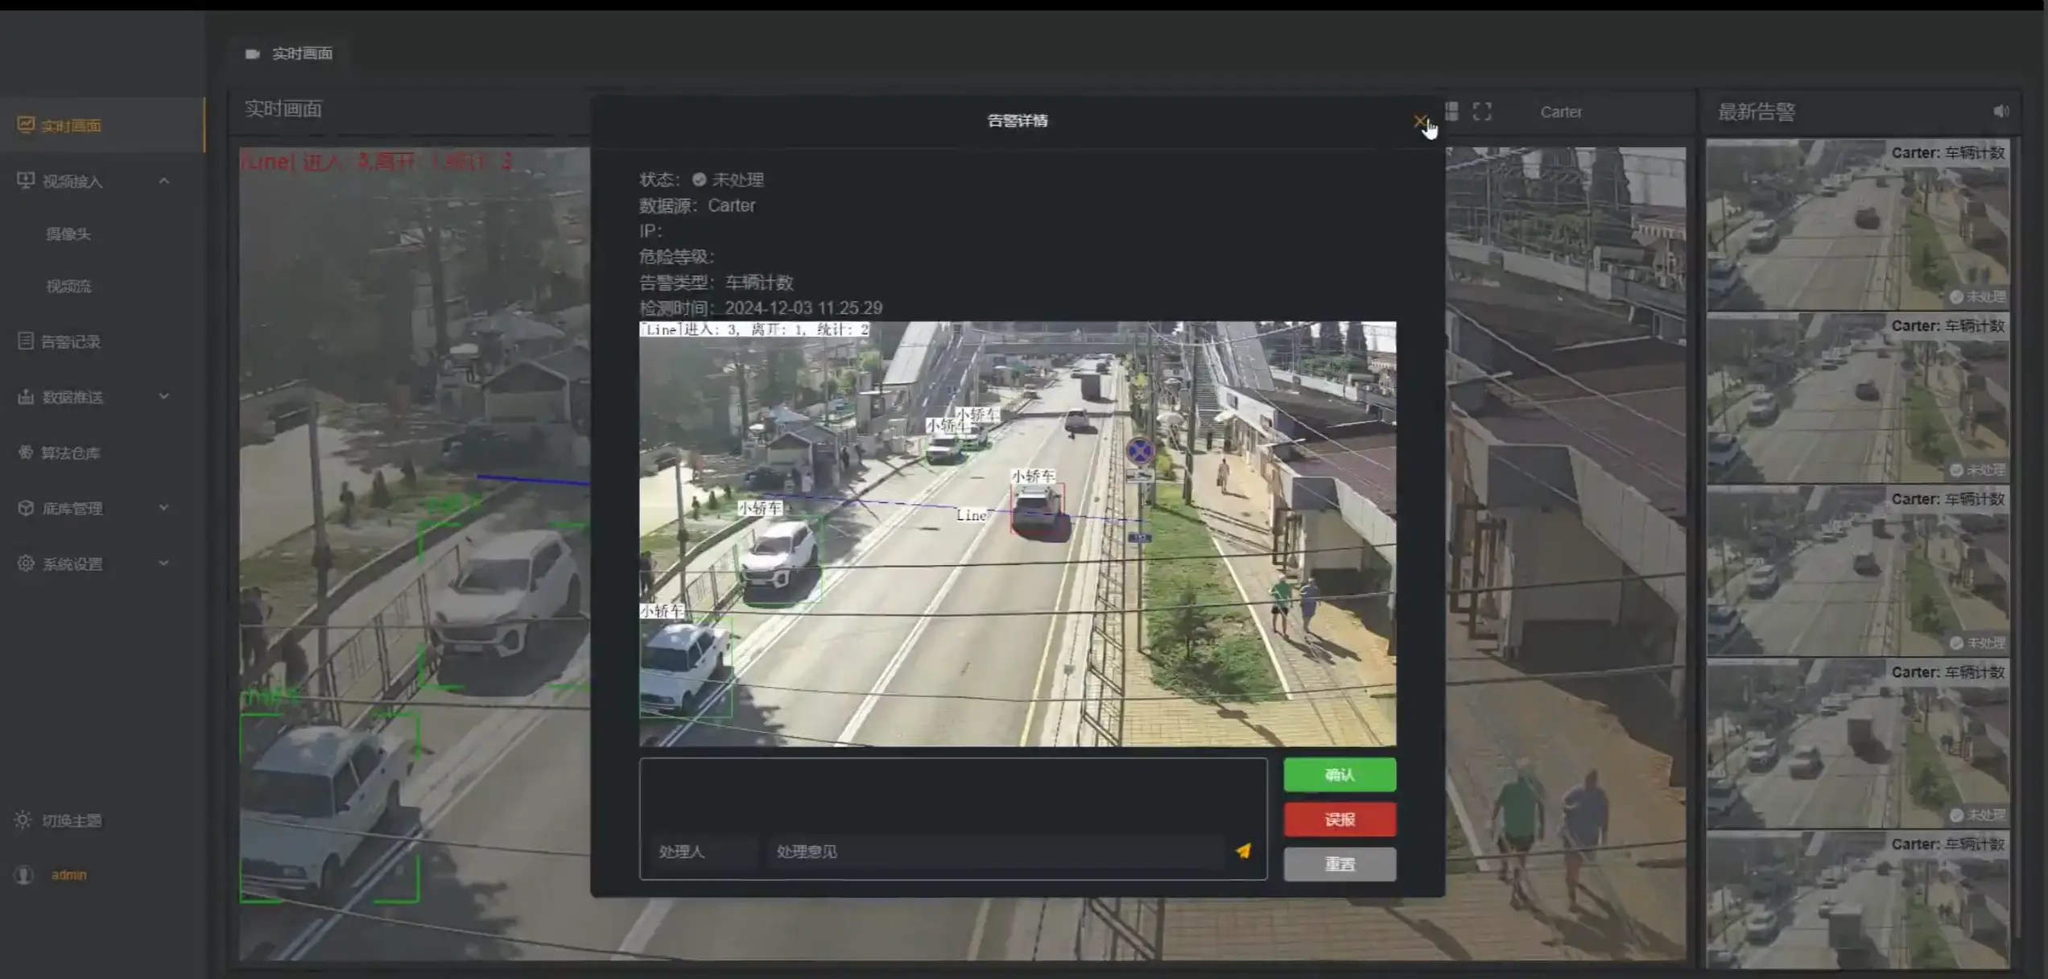Click the admin user avatar icon
This screenshot has width=2048, height=979.
(x=24, y=875)
